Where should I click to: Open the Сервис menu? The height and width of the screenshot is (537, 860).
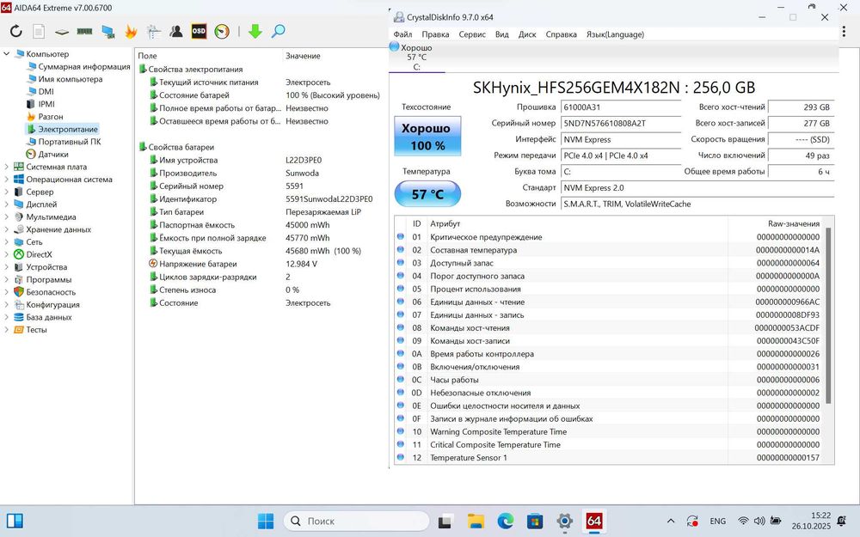[472, 34]
